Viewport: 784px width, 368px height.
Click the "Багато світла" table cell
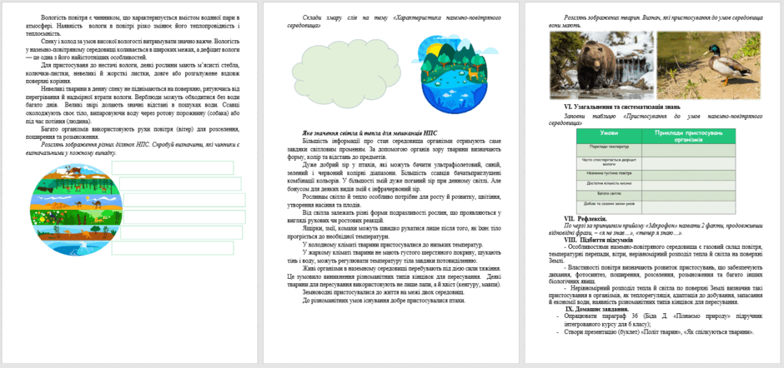[x=609, y=195]
